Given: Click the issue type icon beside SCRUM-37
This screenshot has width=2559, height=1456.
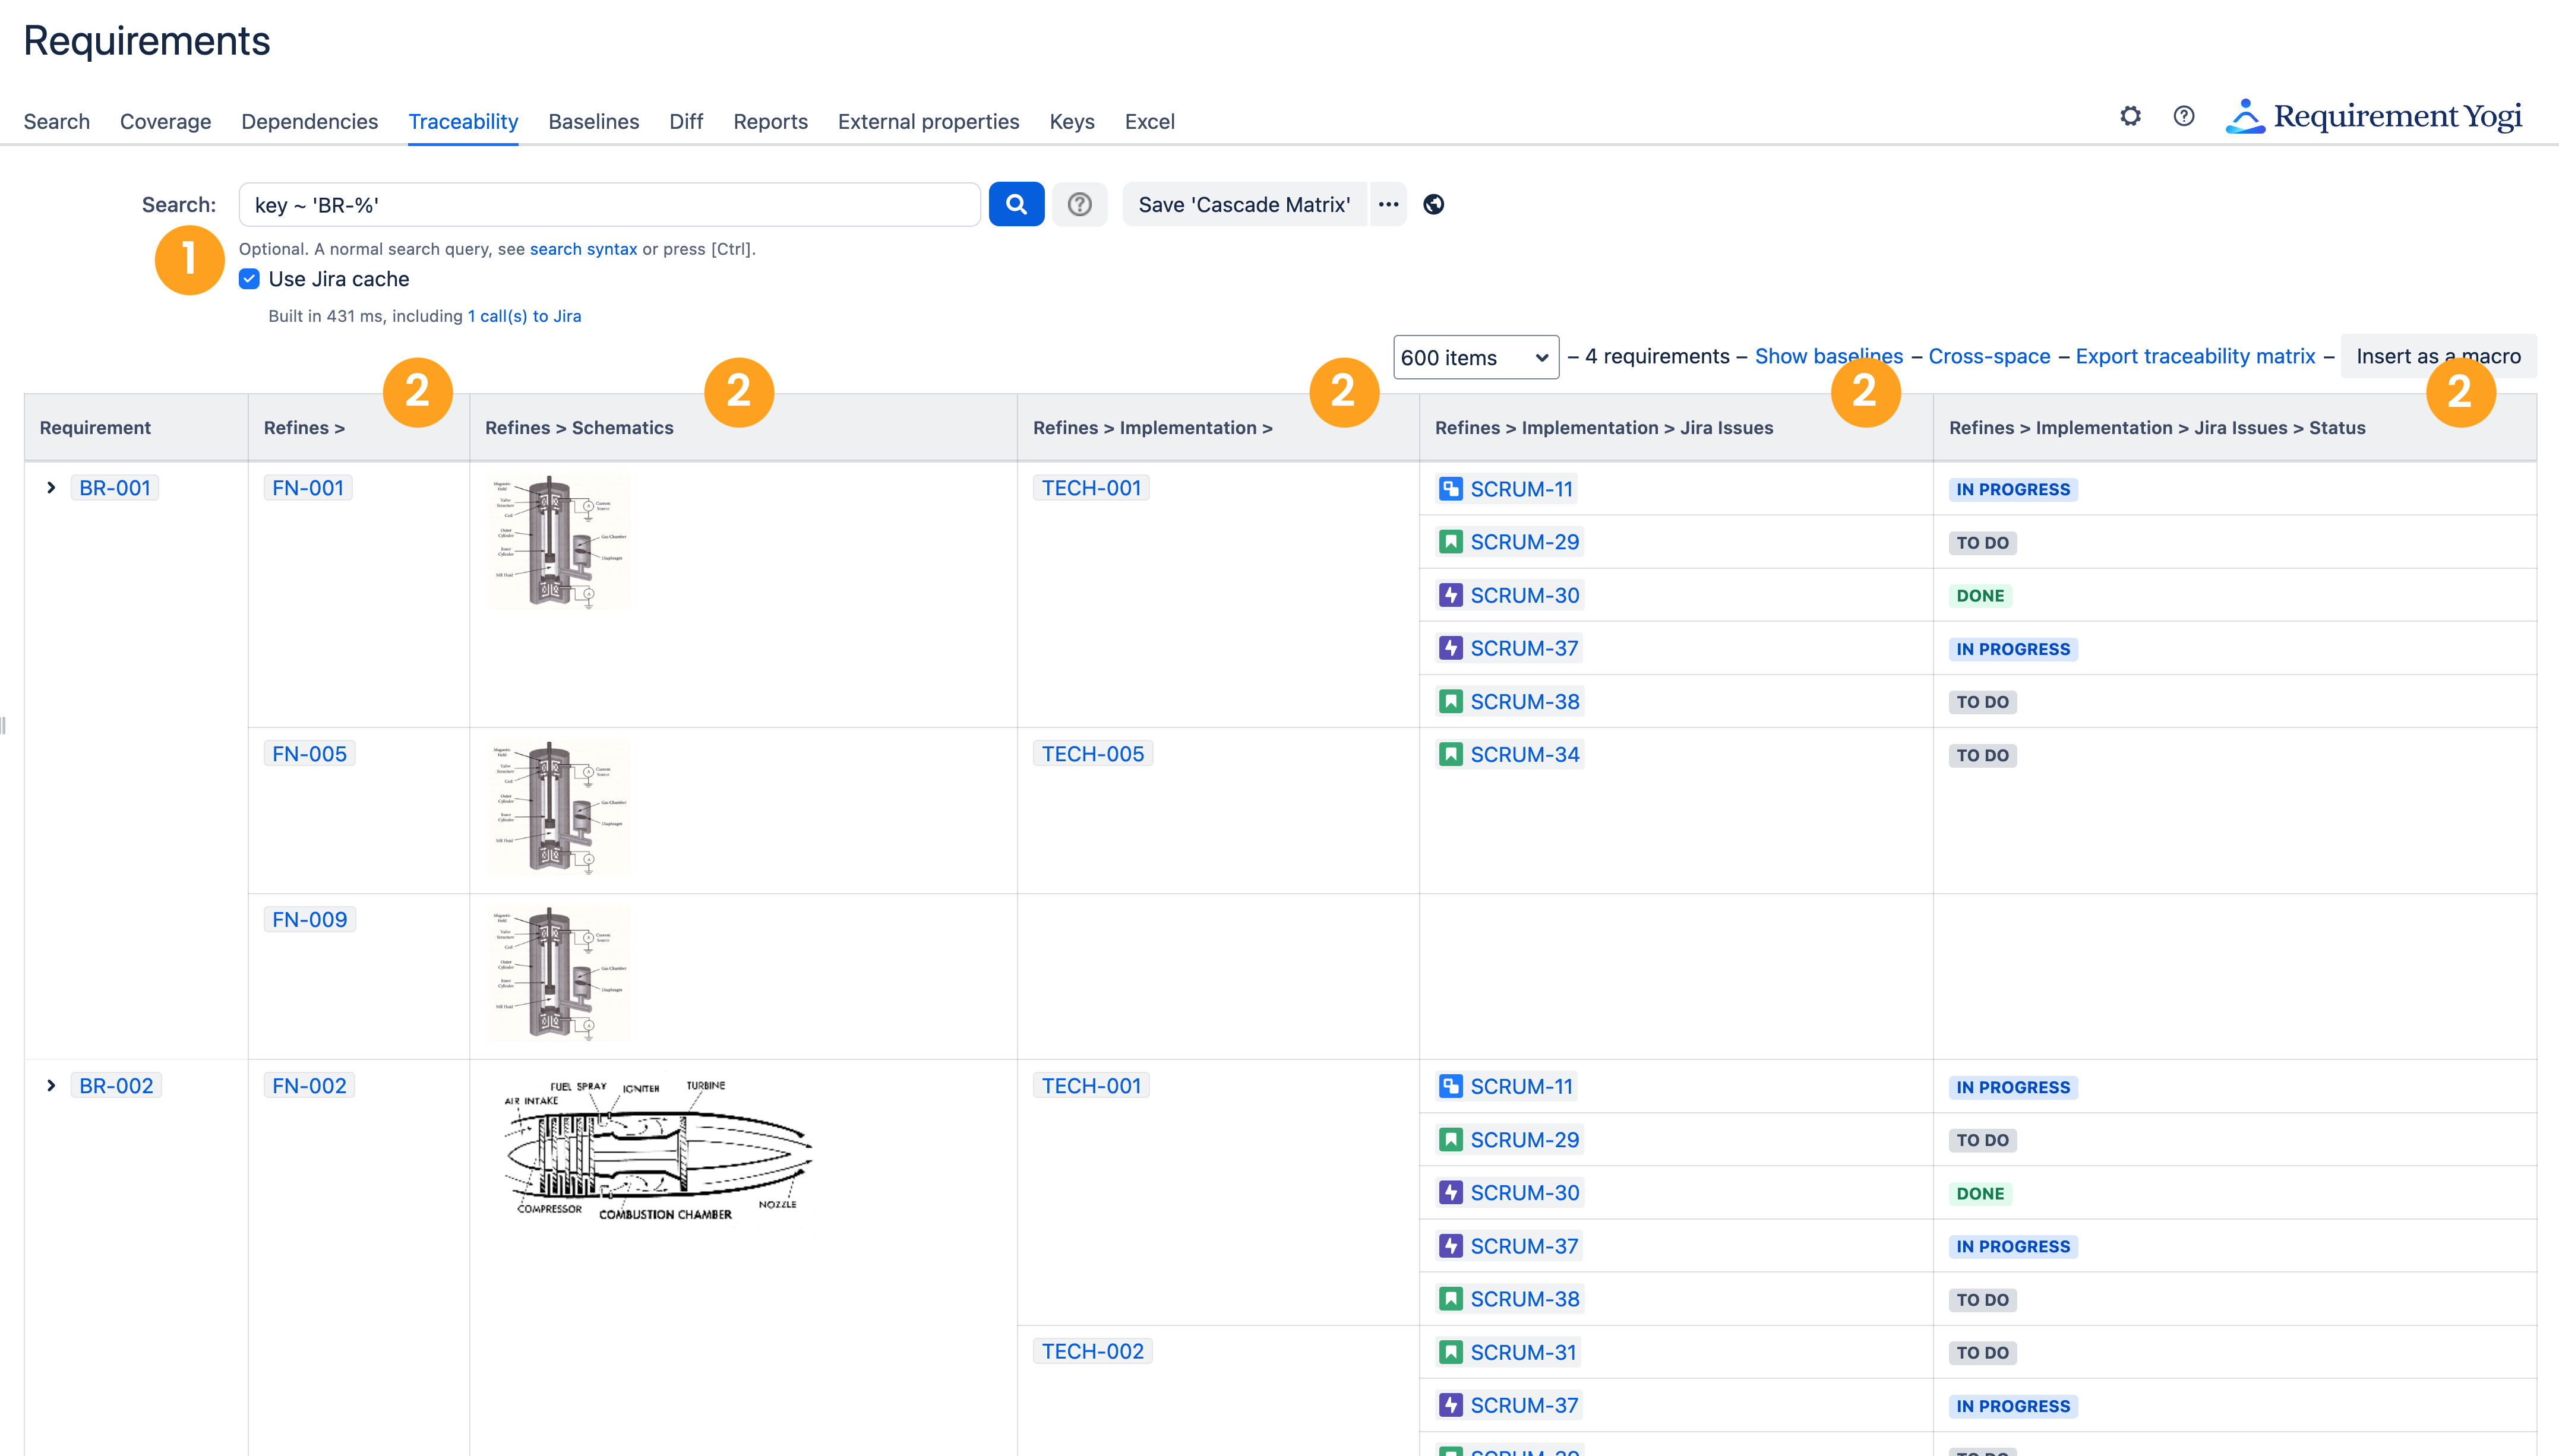Looking at the screenshot, I should coord(1452,648).
